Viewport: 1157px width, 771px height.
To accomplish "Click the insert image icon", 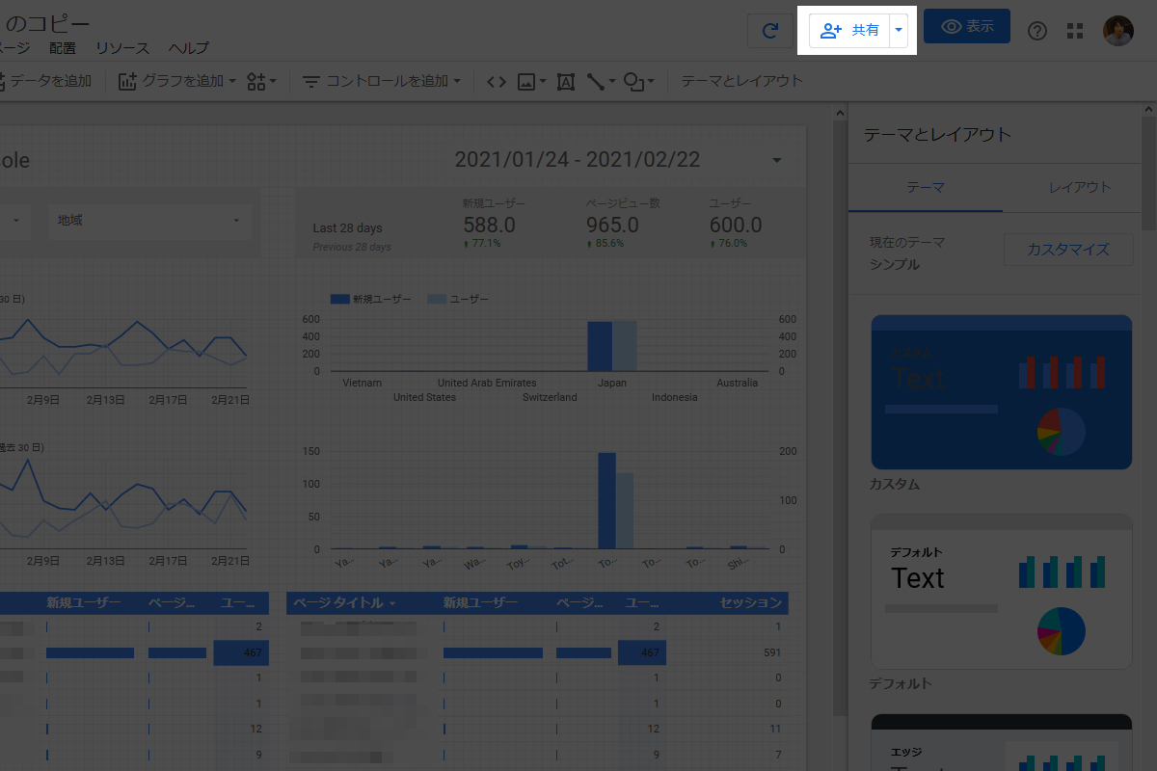I will coord(526,82).
